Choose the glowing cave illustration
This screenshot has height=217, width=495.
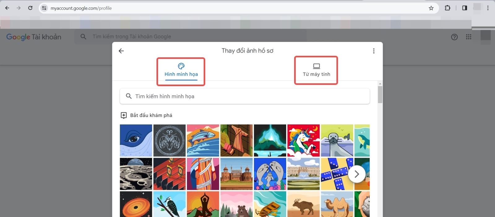point(270,140)
